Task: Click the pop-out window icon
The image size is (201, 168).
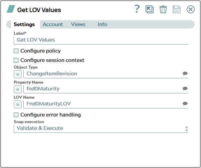Action: pyautogui.click(x=150, y=9)
